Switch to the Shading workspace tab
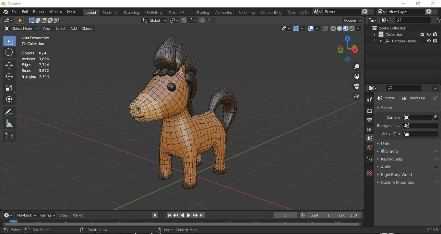The image size is (441, 234). pyautogui.click(x=202, y=12)
